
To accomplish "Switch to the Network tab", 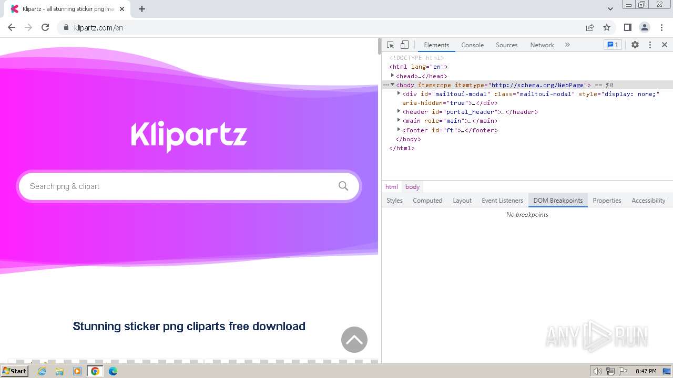I will 542,45.
